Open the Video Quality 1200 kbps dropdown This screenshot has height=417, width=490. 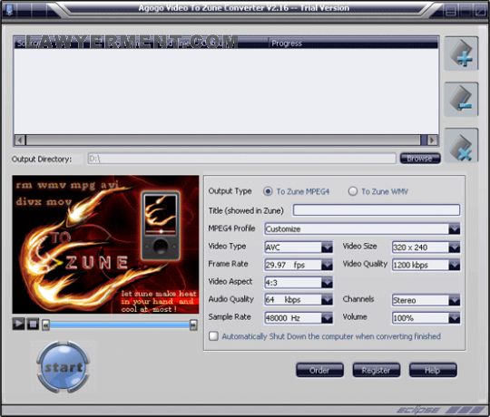(x=426, y=265)
